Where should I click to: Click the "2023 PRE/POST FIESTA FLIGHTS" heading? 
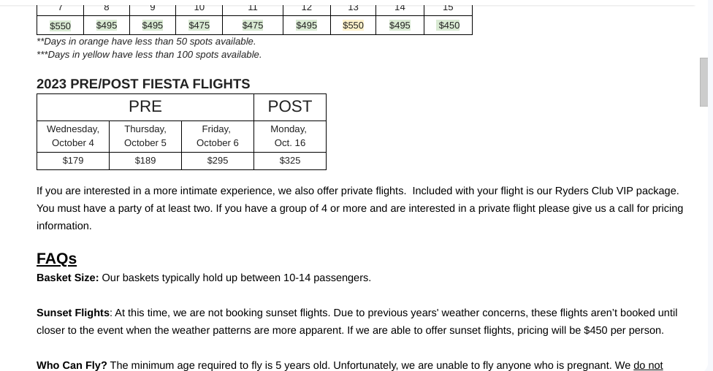click(x=143, y=84)
